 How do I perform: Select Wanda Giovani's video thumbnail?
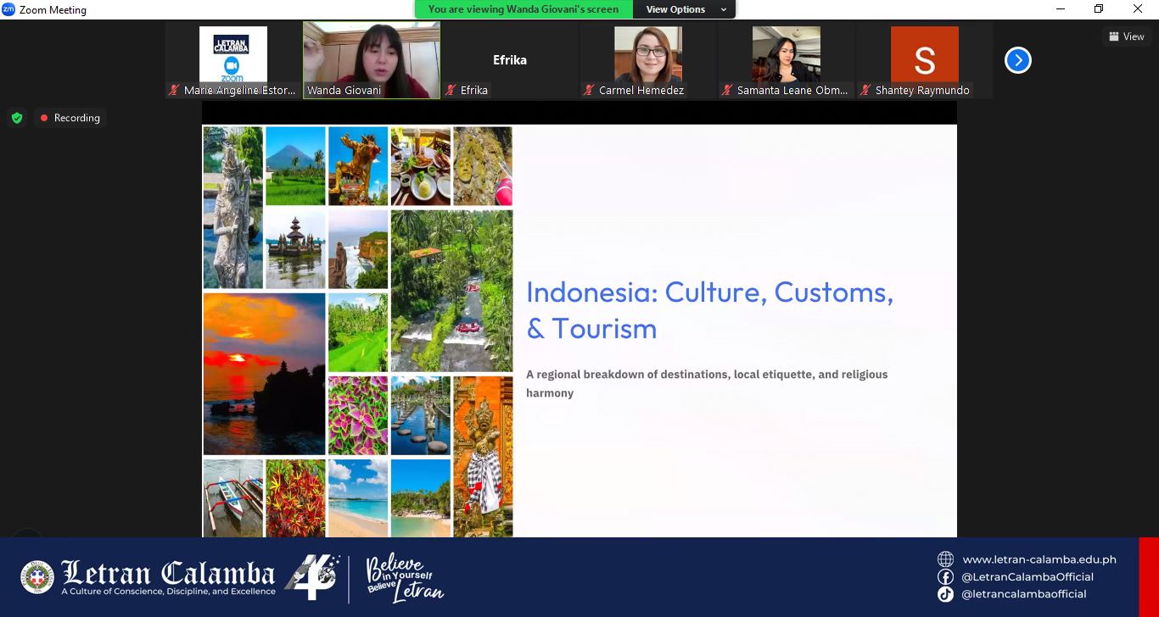pos(372,54)
